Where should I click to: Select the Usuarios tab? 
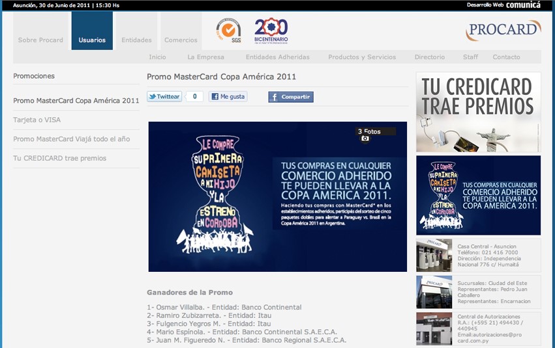tap(92, 31)
